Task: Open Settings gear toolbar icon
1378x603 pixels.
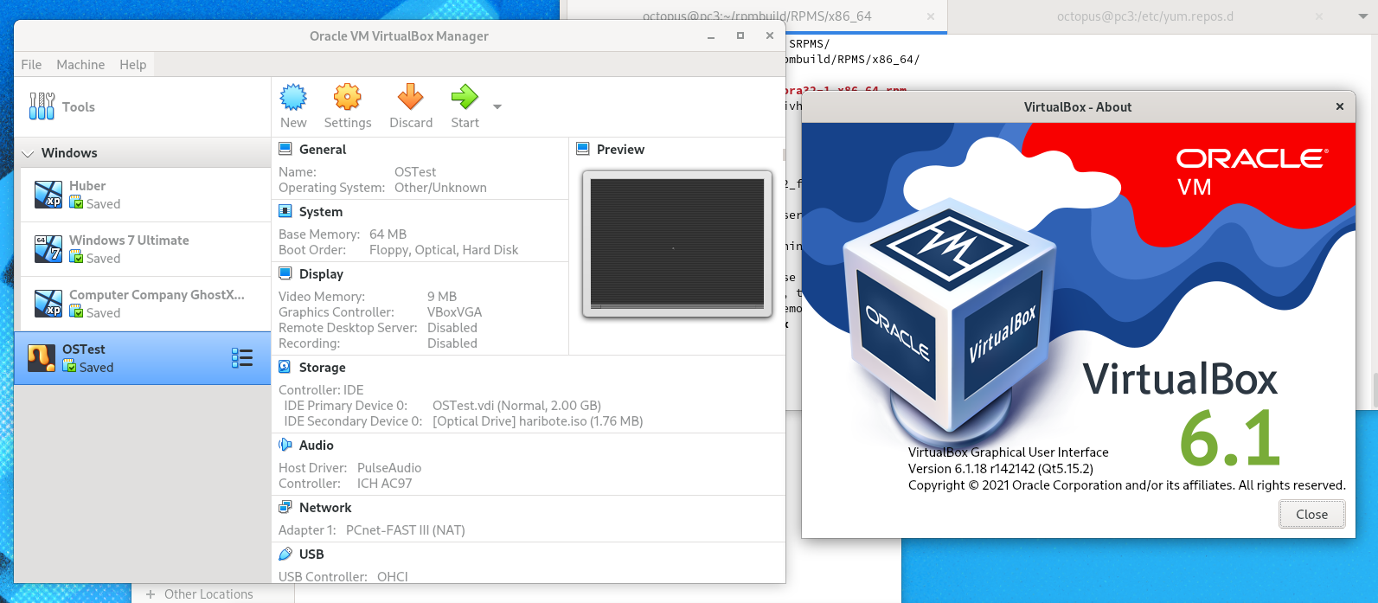Action: [348, 97]
